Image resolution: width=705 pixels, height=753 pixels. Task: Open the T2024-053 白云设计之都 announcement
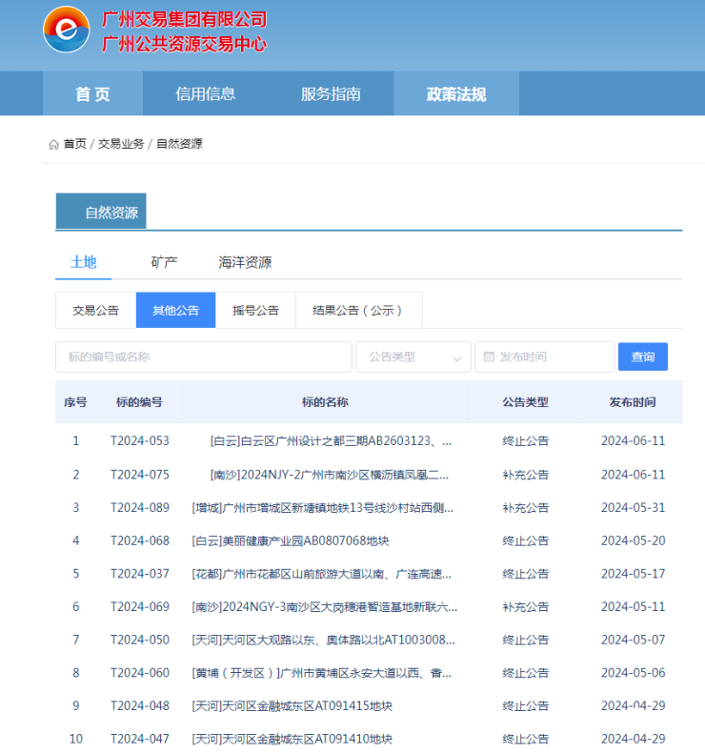click(330, 441)
